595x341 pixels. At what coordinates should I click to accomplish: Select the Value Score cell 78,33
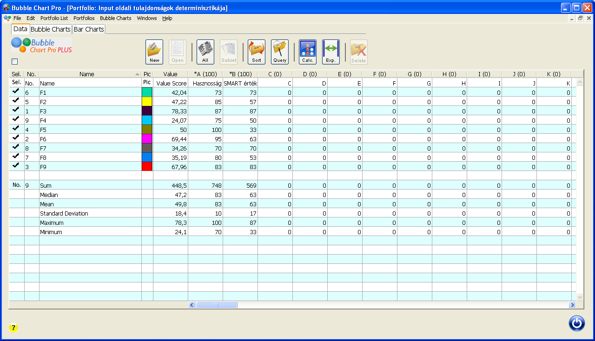(171, 111)
